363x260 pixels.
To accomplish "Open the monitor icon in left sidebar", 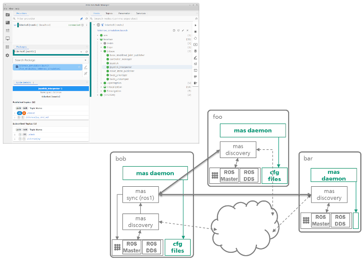I will (x=8, y=38).
